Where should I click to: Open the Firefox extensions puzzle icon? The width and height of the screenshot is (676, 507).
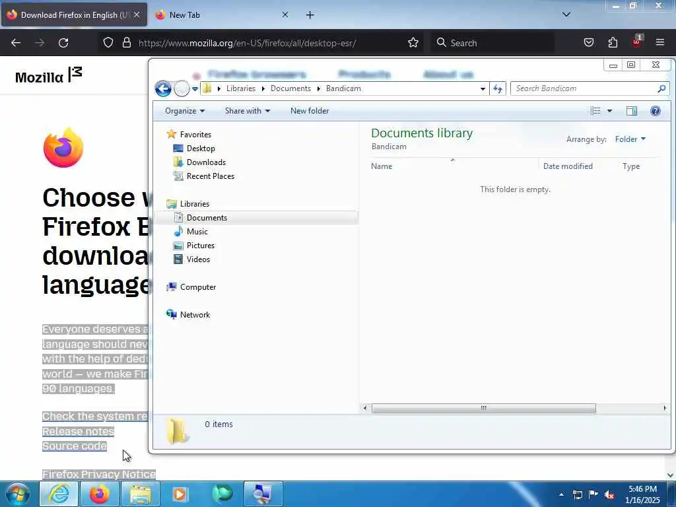click(x=613, y=43)
